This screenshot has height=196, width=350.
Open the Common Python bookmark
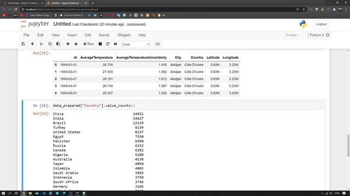pyautogui.click(x=72, y=15)
